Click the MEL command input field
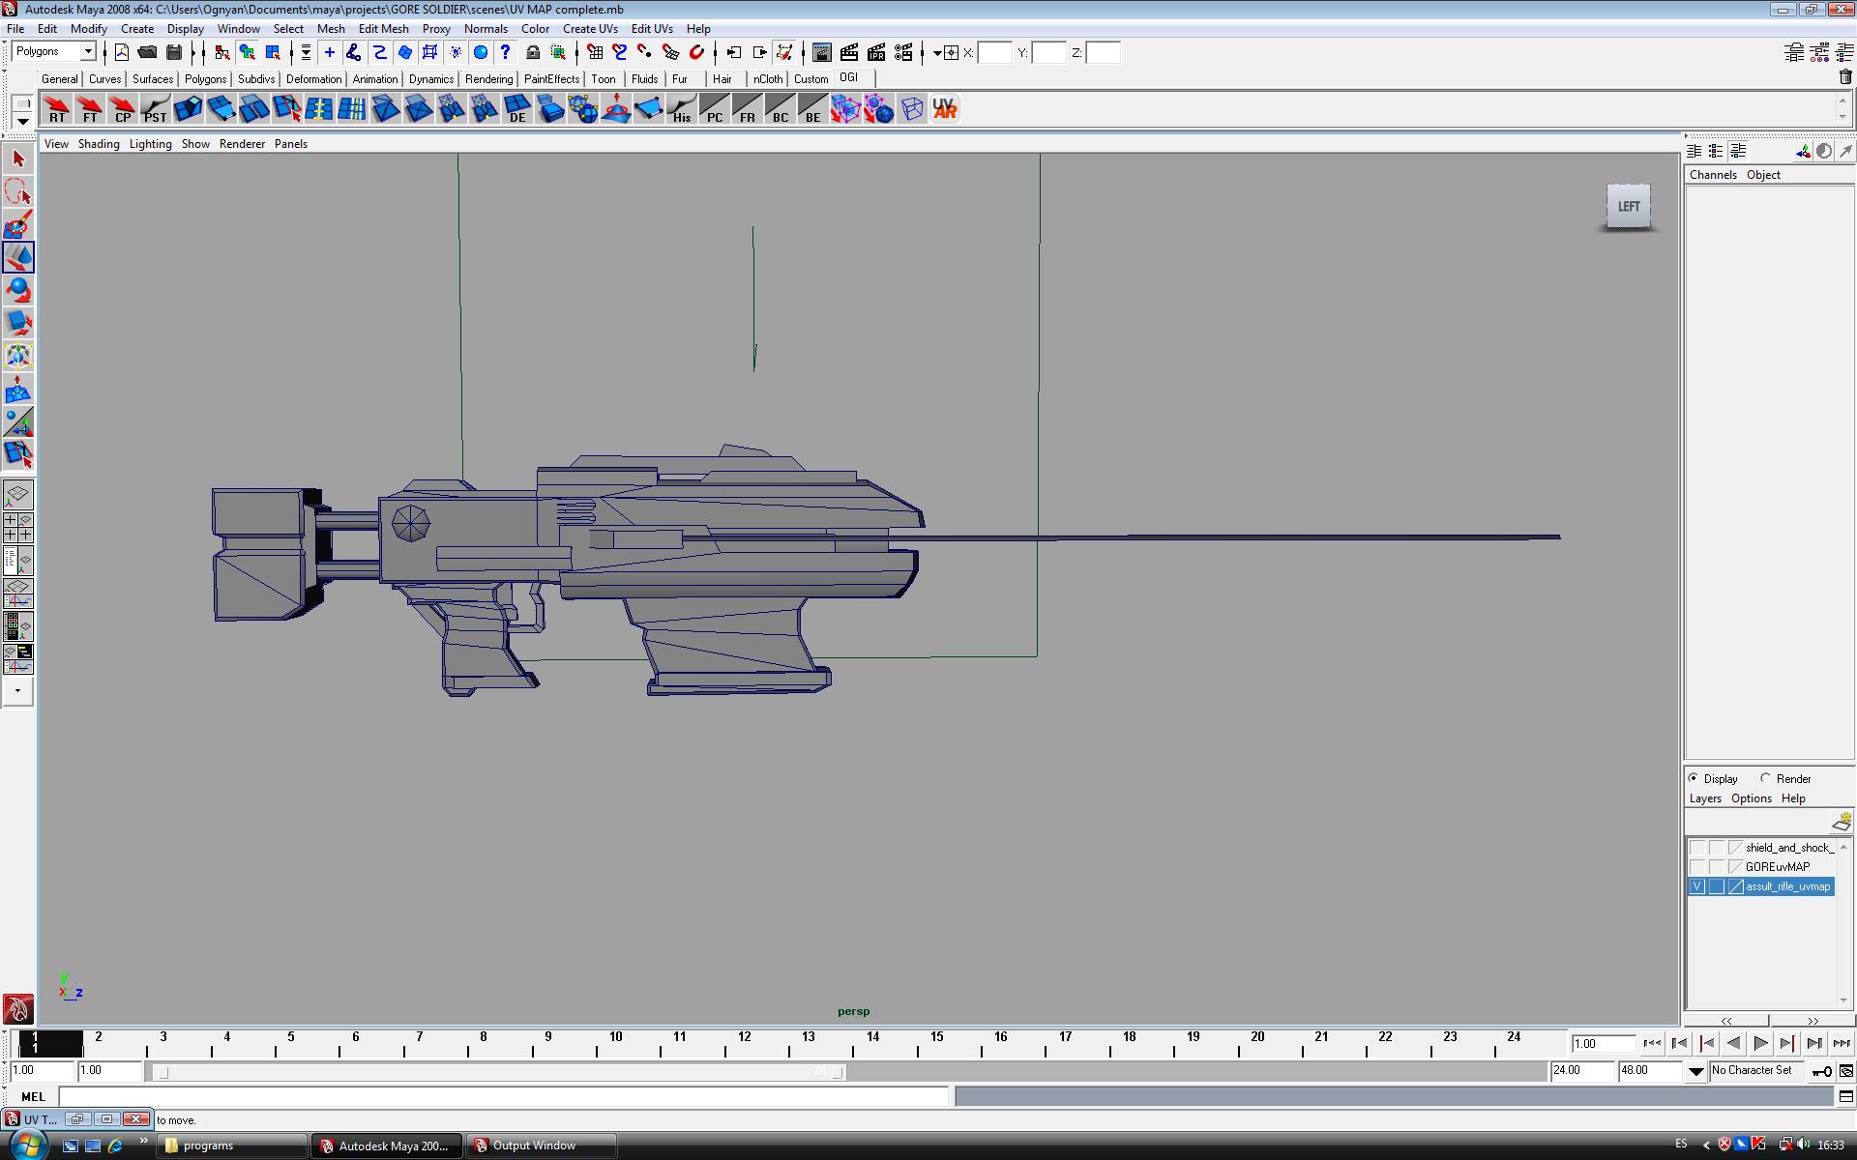Image resolution: width=1857 pixels, height=1160 pixels. pos(503,1096)
